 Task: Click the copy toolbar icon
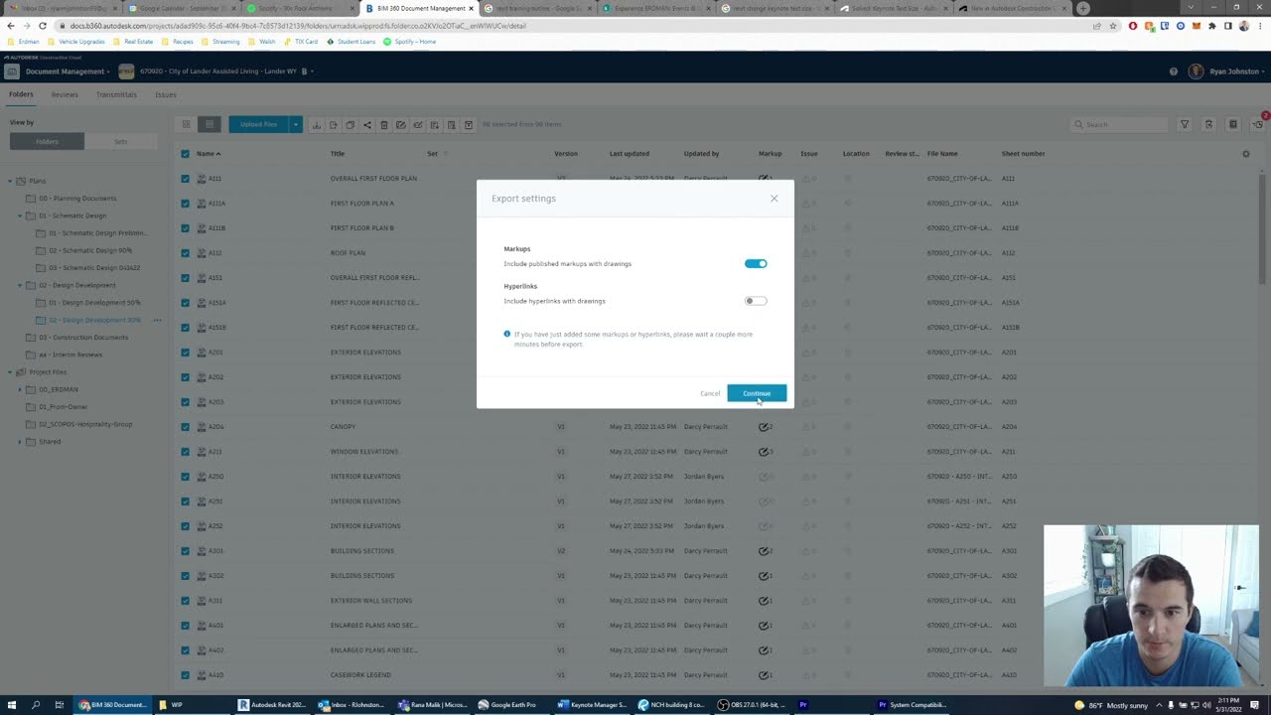pyautogui.click(x=350, y=125)
